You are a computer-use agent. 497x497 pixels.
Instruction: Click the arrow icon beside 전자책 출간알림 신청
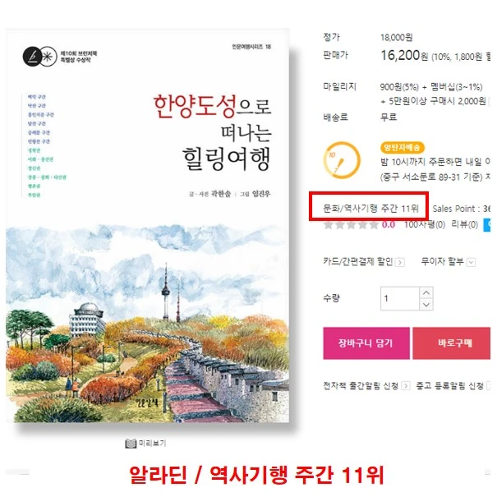tap(406, 385)
